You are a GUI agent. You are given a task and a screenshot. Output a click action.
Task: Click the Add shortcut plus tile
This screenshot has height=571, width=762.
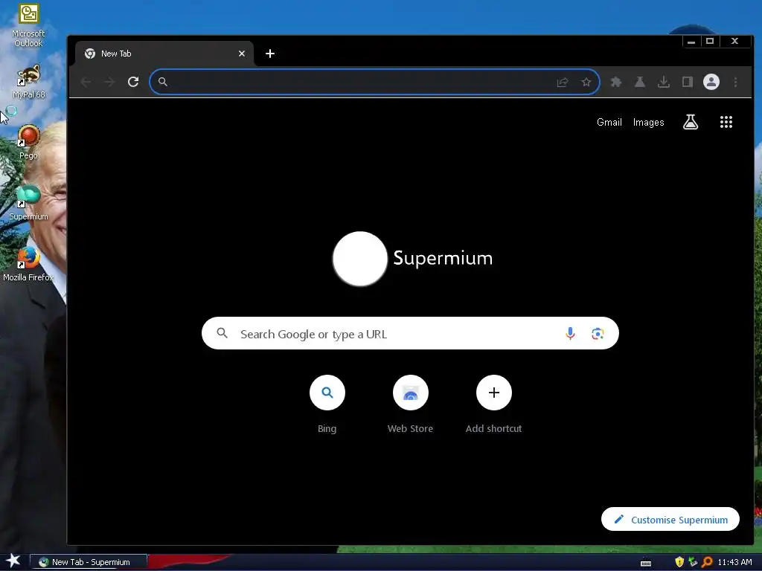click(x=494, y=404)
